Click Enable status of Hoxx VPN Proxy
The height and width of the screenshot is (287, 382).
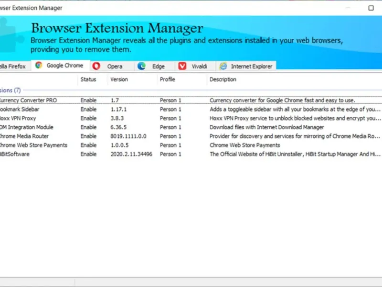(x=88, y=118)
